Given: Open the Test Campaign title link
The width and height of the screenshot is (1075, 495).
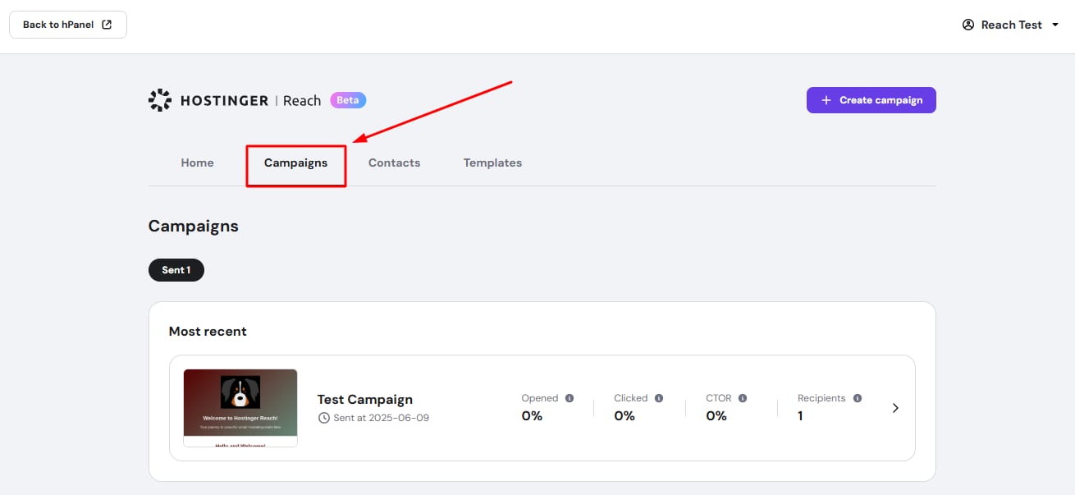Looking at the screenshot, I should coord(365,400).
